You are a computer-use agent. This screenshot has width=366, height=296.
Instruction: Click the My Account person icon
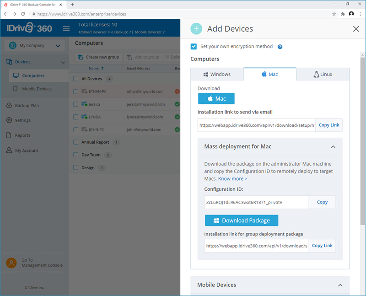(x=9, y=151)
